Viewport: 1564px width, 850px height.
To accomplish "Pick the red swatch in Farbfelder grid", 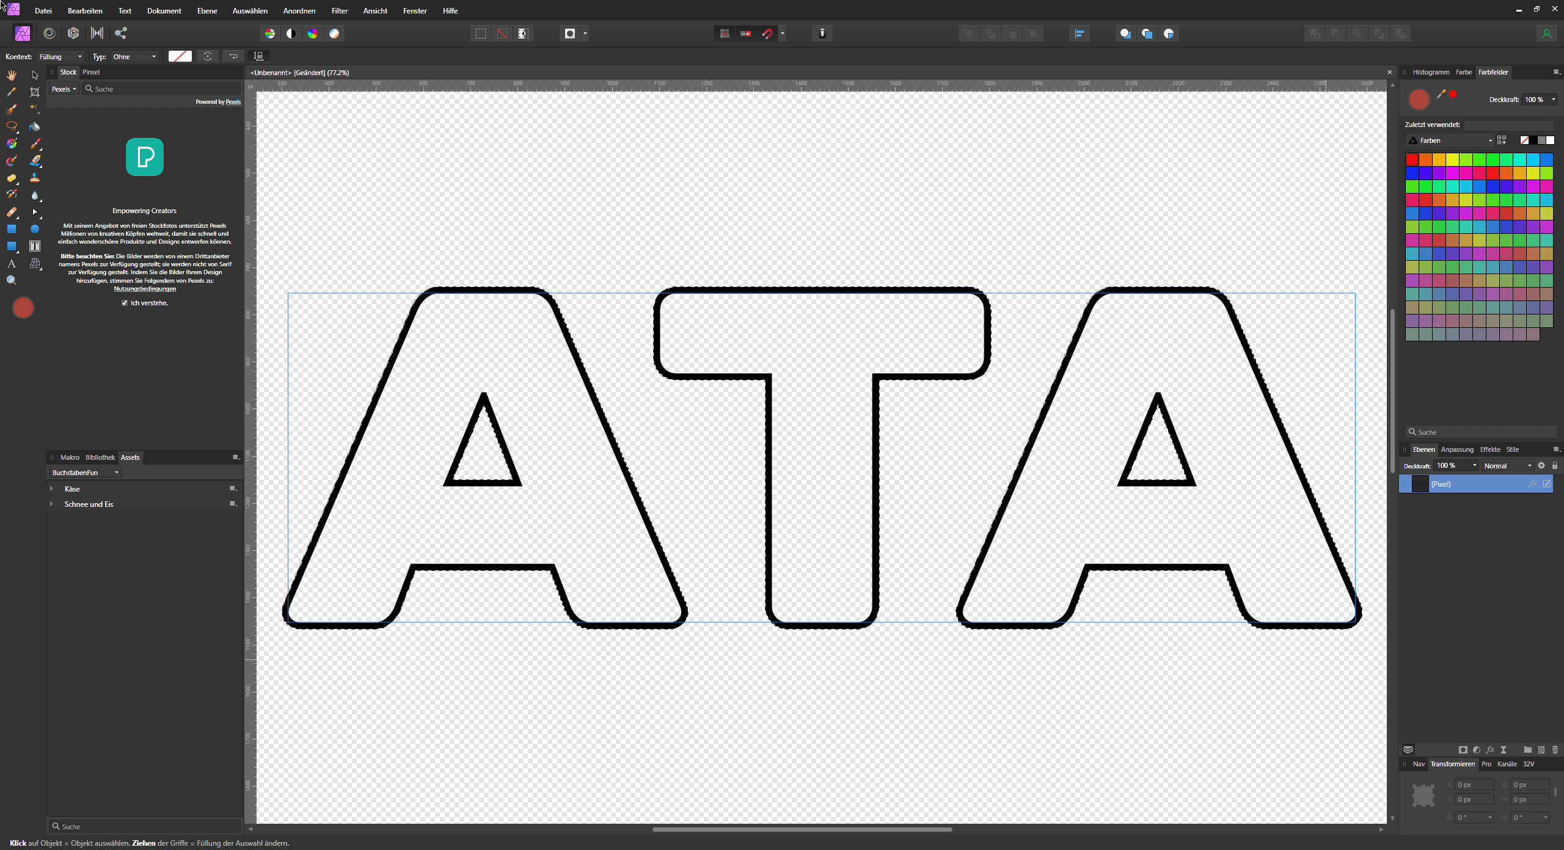I will [1412, 159].
